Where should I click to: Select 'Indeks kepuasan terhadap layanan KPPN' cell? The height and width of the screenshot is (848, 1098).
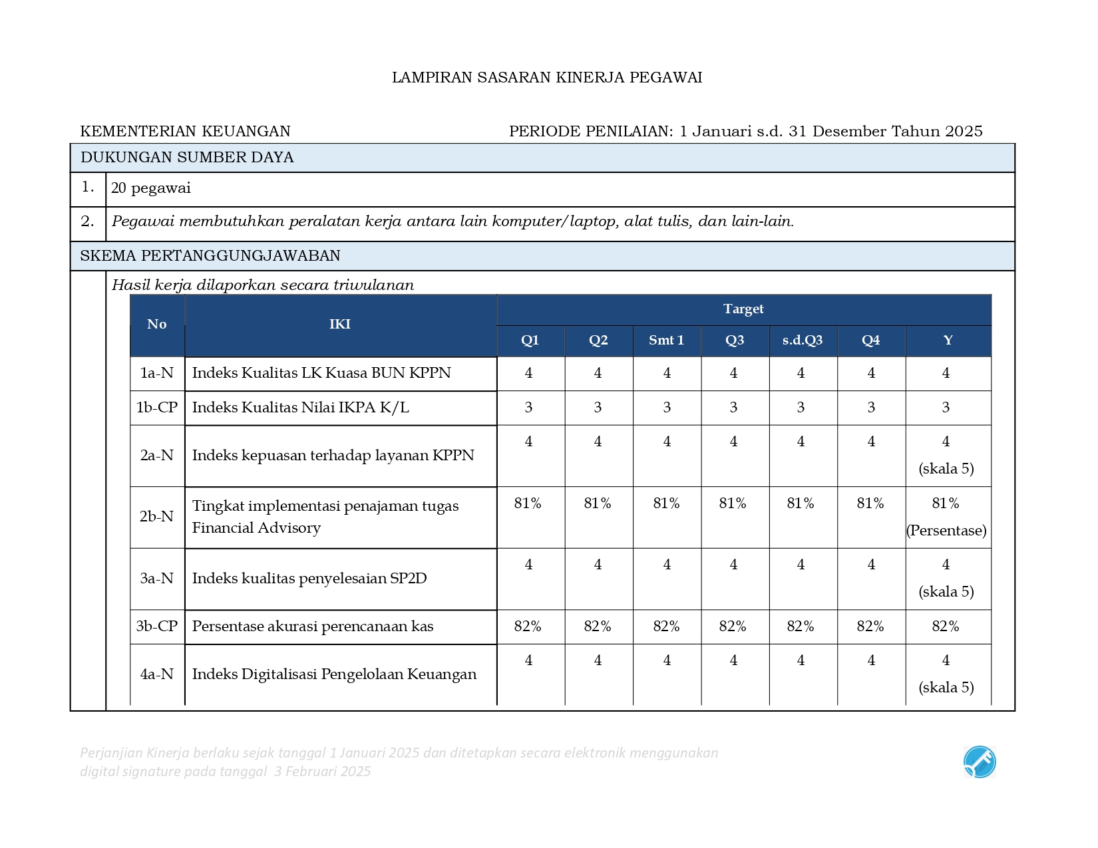pyautogui.click(x=333, y=456)
